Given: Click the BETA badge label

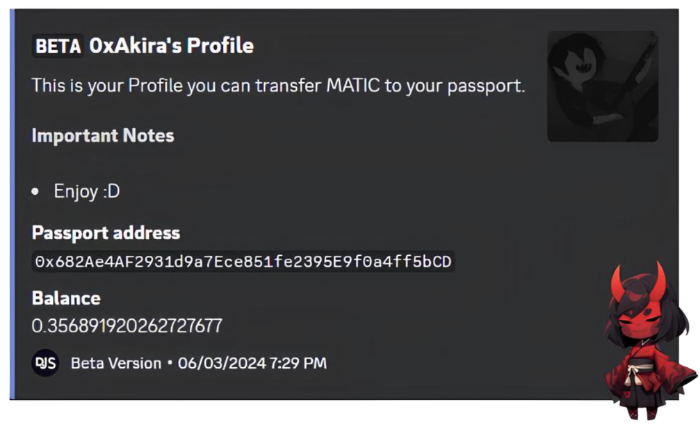Looking at the screenshot, I should pos(58,46).
